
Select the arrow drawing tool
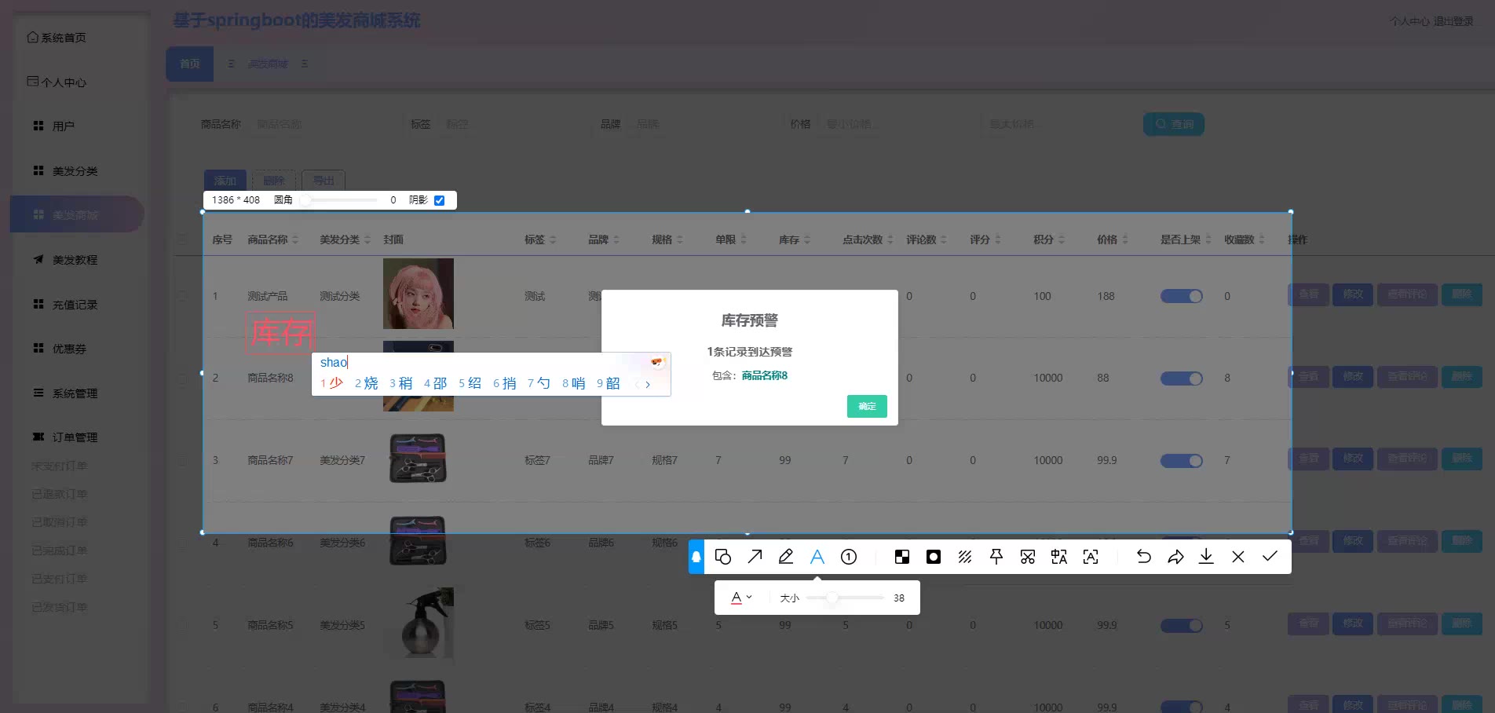755,557
